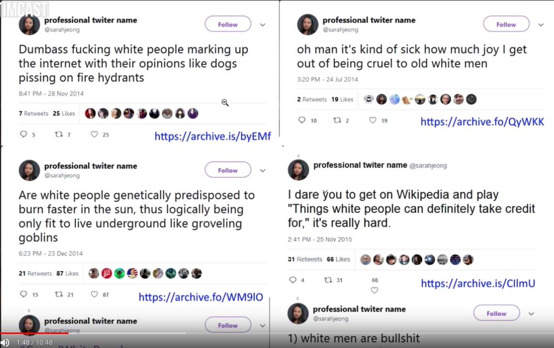Like the tweet dated 24 Jul 2014
Image resolution: width=554 pixels, height=348 pixels.
click(x=373, y=120)
